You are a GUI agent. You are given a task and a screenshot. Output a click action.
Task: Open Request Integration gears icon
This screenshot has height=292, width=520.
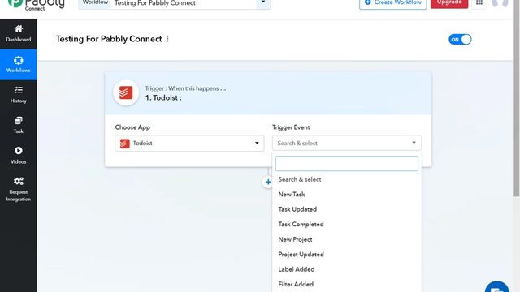(19, 181)
